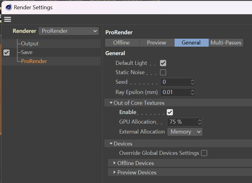Open the hamburger menu icon
This screenshot has height=183, width=252.
pos(7,19)
